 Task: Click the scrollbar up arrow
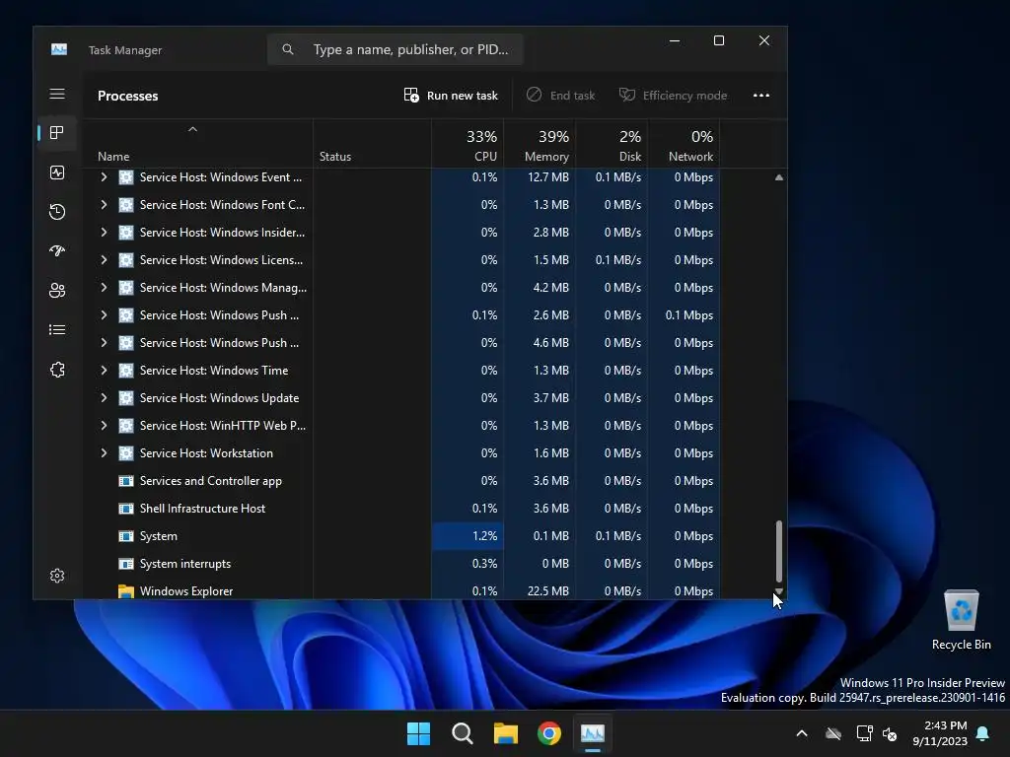tap(779, 177)
